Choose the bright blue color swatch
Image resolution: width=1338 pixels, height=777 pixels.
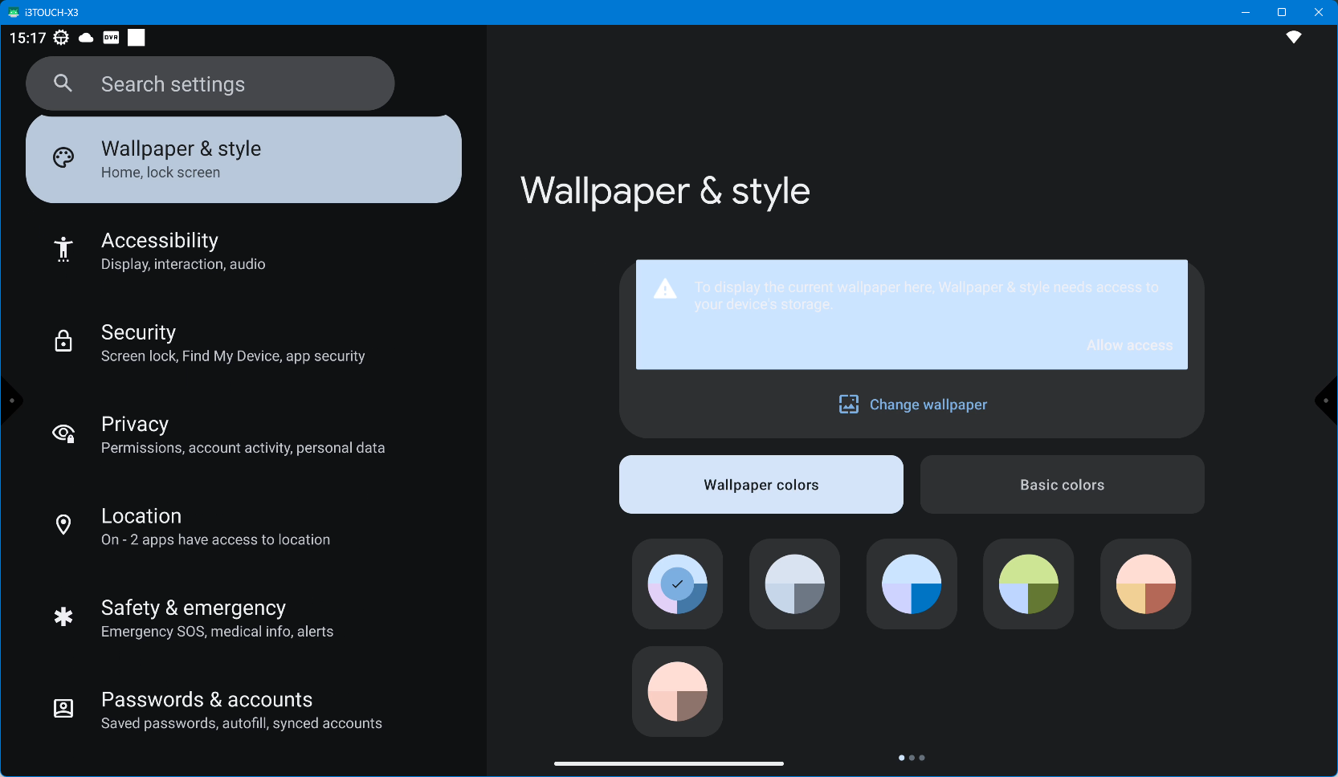pyautogui.click(x=912, y=584)
